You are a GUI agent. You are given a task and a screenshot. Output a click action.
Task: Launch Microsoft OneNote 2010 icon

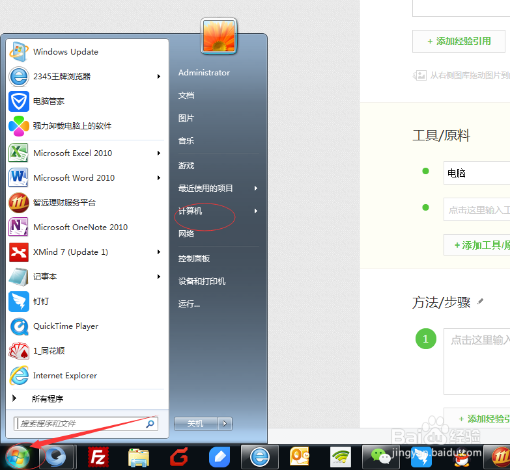[x=18, y=228]
